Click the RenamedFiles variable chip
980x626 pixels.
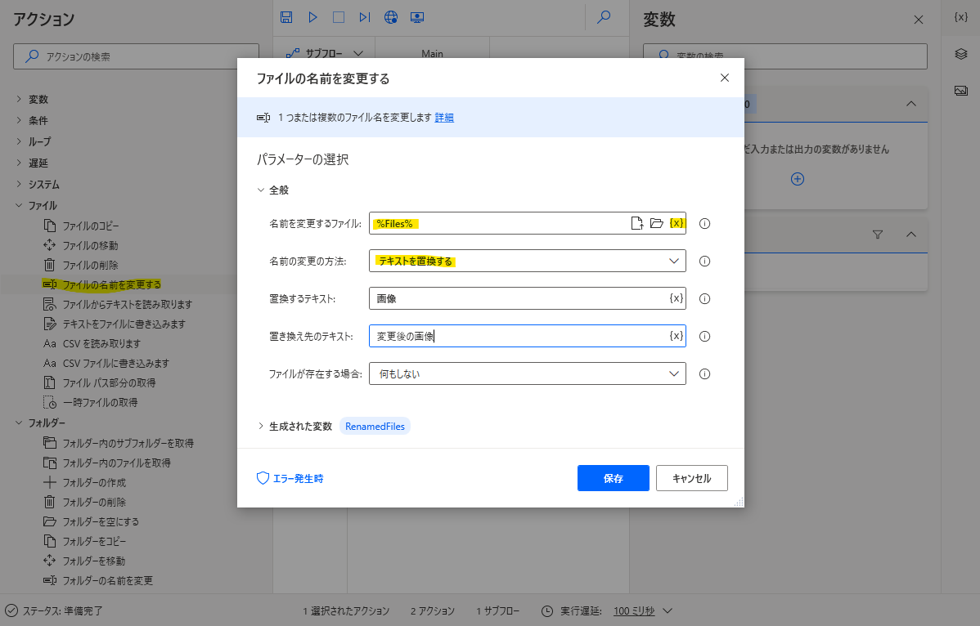click(x=375, y=425)
